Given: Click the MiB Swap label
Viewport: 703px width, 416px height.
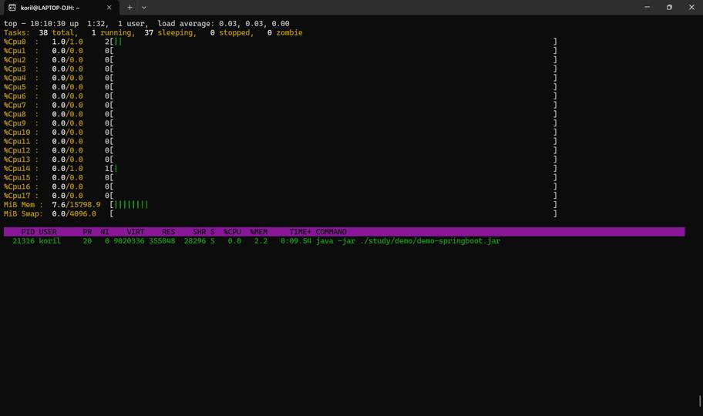Looking at the screenshot, I should coord(23,214).
